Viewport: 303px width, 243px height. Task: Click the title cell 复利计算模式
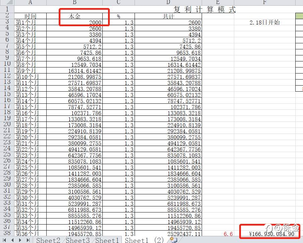tap(204, 9)
